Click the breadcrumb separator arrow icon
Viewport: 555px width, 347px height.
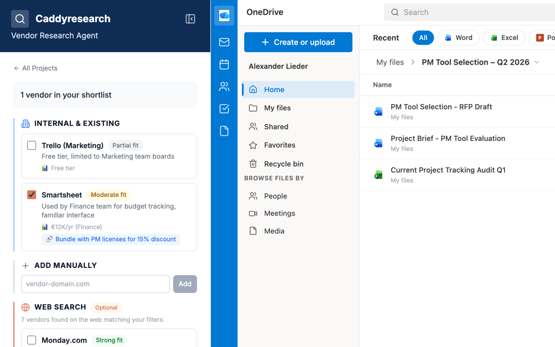coord(413,62)
